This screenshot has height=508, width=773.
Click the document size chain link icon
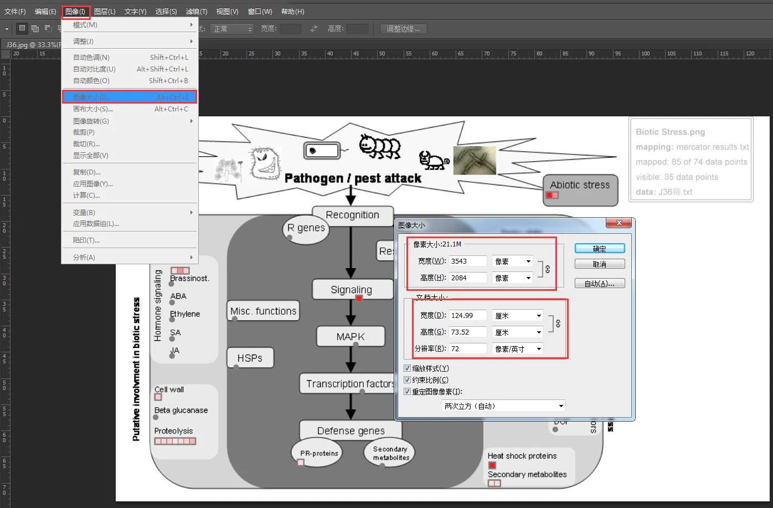[558, 324]
